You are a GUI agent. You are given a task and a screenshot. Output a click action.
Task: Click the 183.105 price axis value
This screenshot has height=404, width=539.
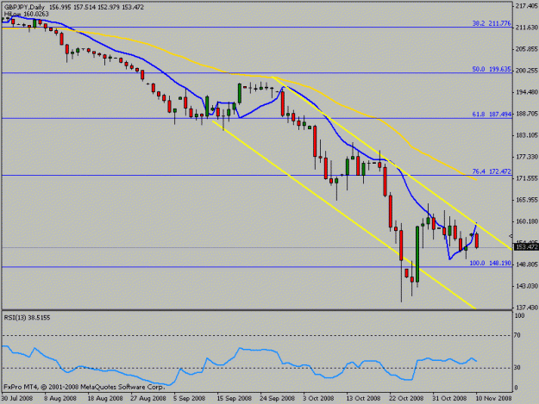pos(526,135)
